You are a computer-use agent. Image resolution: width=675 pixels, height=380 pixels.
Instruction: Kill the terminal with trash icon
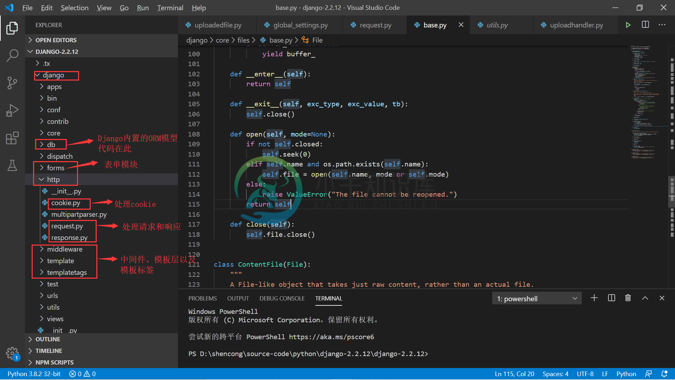(628, 298)
